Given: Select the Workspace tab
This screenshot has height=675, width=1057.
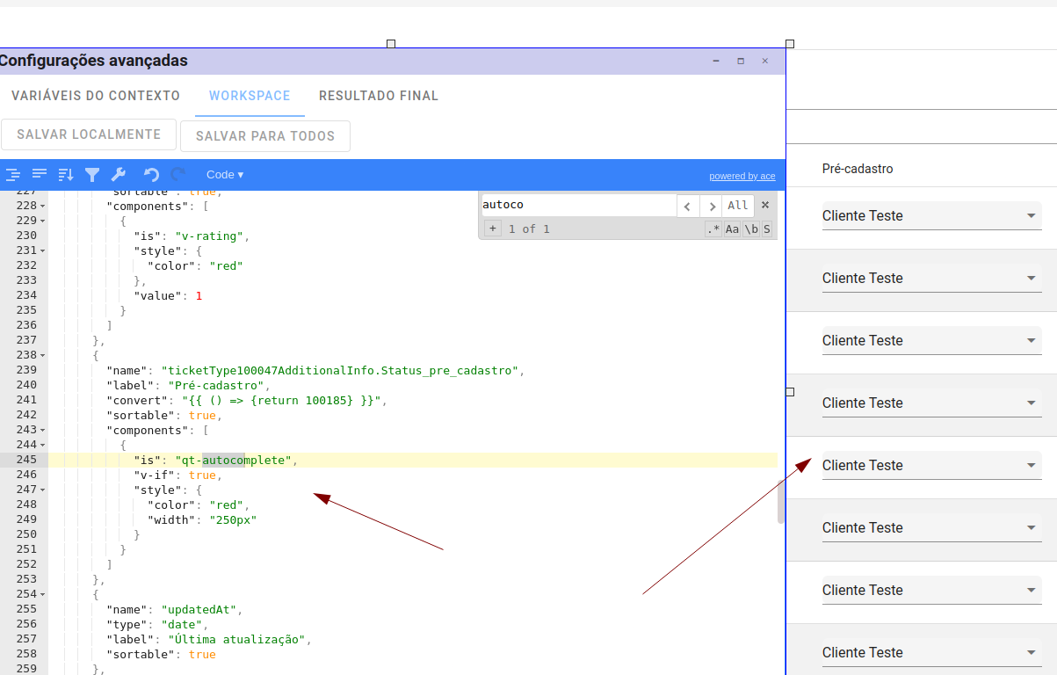Looking at the screenshot, I should [x=250, y=96].
